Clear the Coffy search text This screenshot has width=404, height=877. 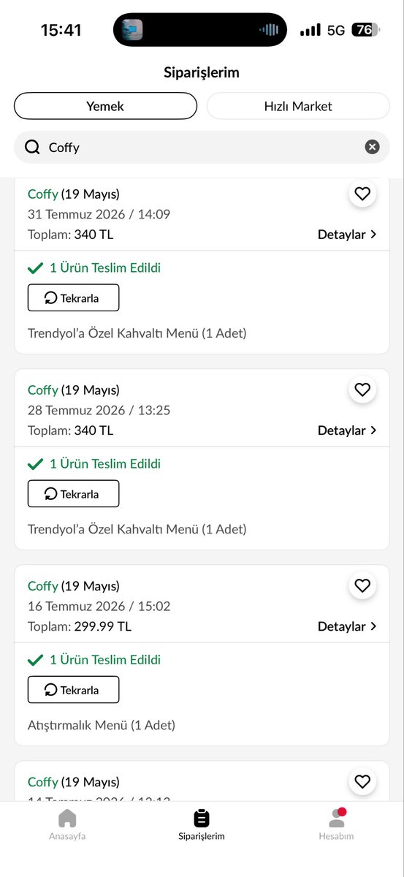[x=373, y=147]
